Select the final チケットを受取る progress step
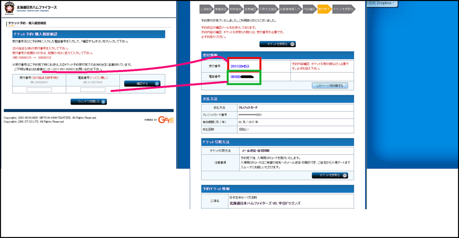The height and width of the screenshot is (238, 459). 343,9
